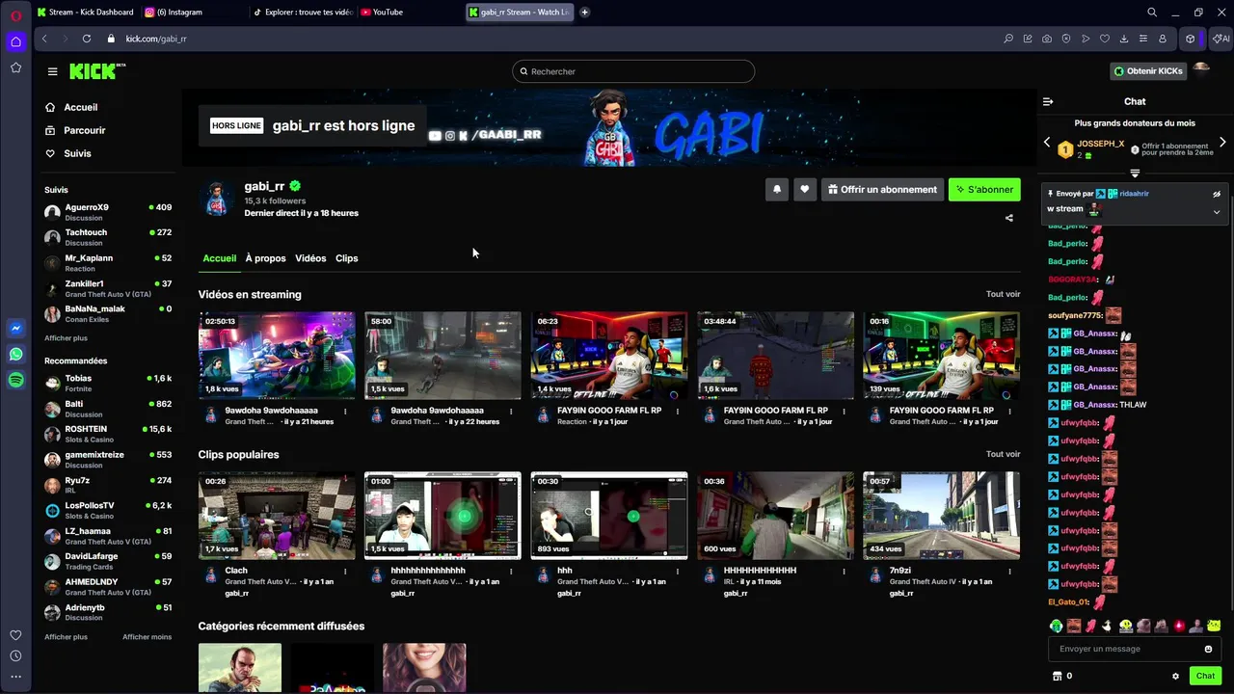Open Tout voir for Vidéos en streaming
The width and height of the screenshot is (1234, 694).
coord(1003,294)
